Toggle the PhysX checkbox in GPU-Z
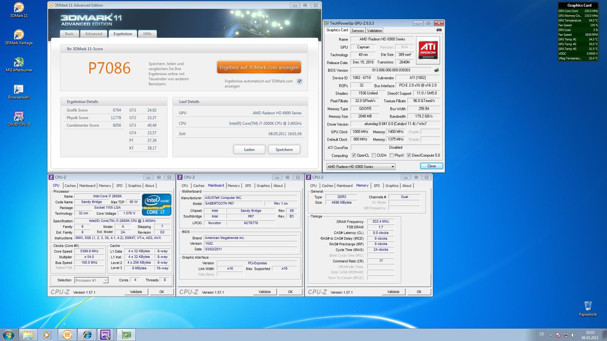 click(x=391, y=155)
